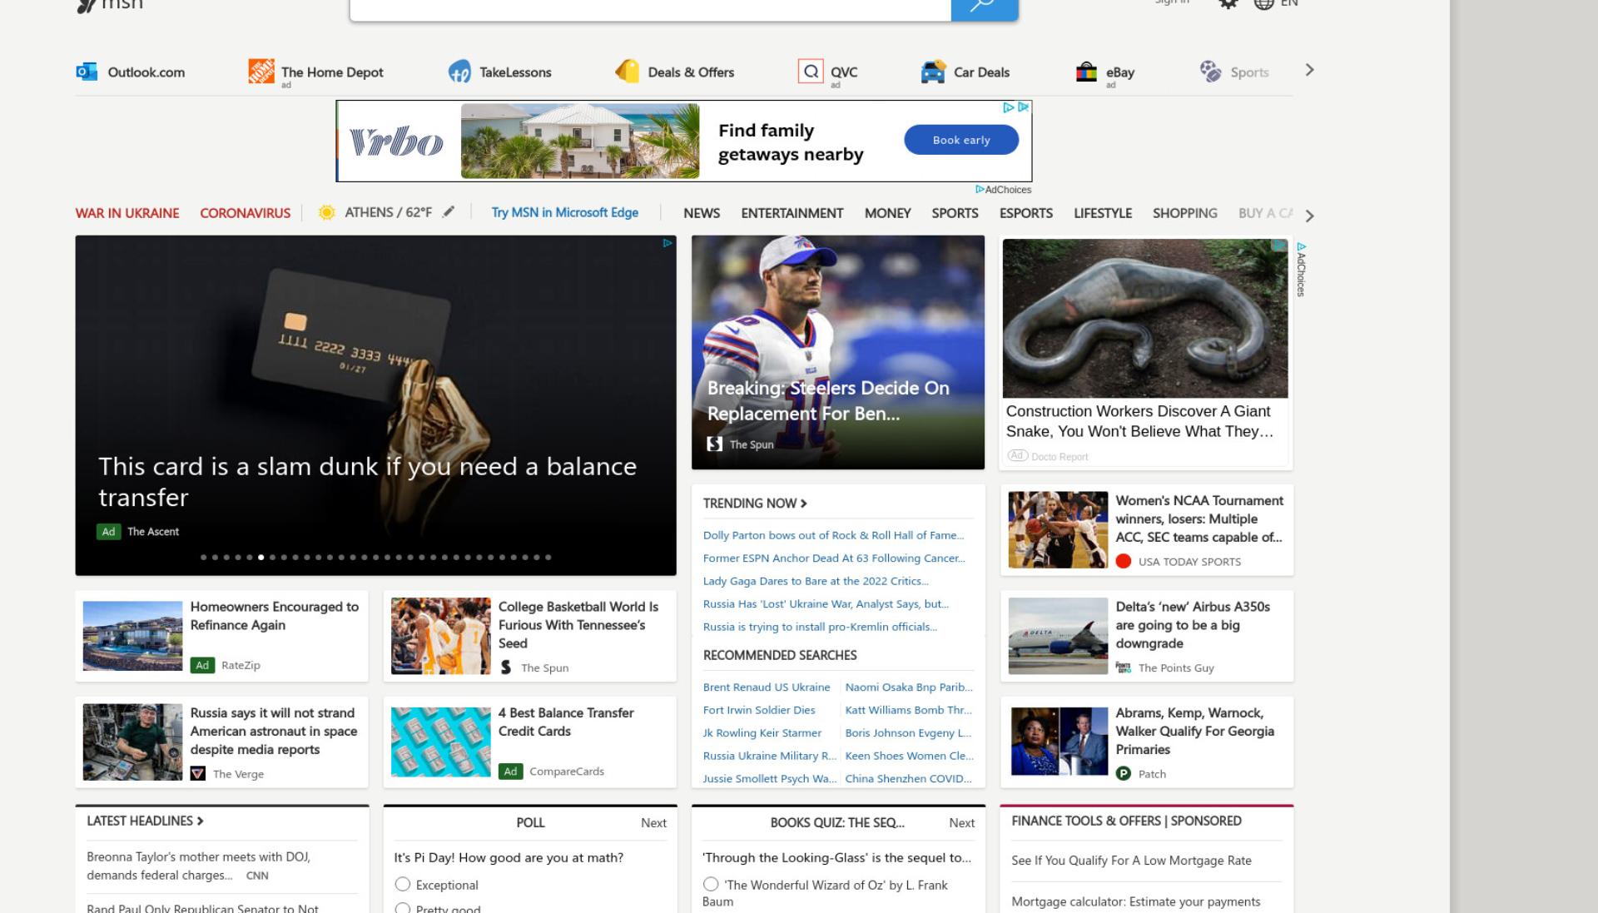Open the SPORTS navigation tab
Screen dimensions: 1598x913
click(955, 213)
